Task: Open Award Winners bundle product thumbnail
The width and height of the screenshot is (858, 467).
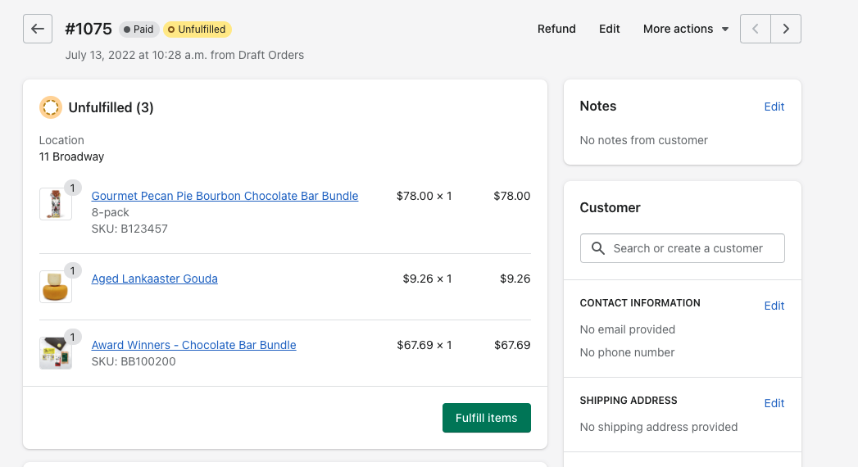Action: tap(55, 352)
